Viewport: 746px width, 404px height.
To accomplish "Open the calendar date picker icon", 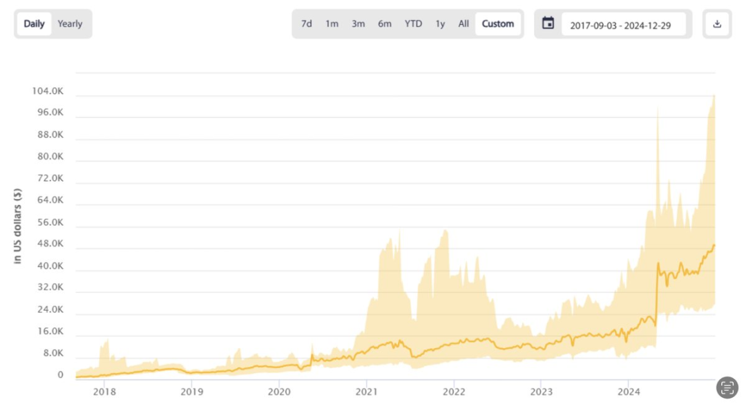I will tap(548, 23).
